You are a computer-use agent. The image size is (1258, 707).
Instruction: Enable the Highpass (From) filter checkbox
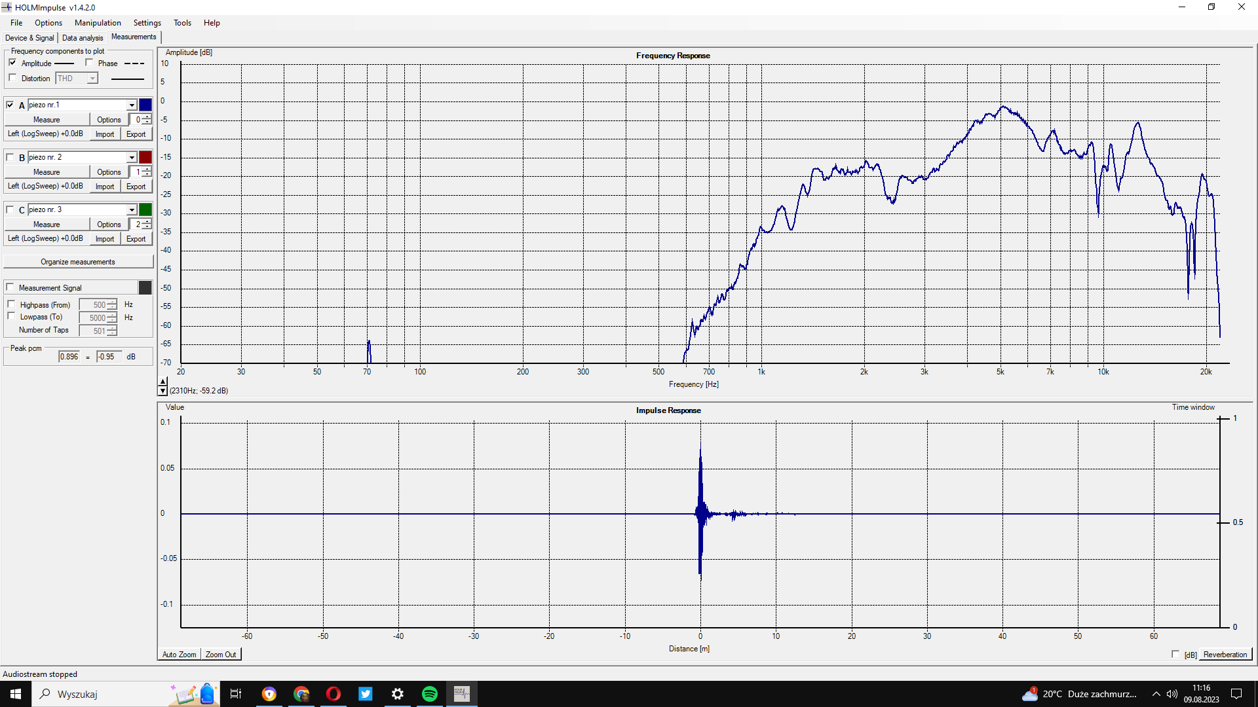point(11,304)
